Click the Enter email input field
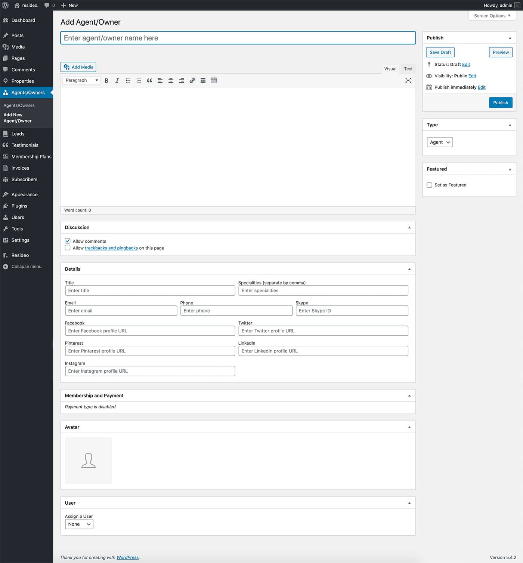Viewport: 523px width, 563px height. click(121, 311)
